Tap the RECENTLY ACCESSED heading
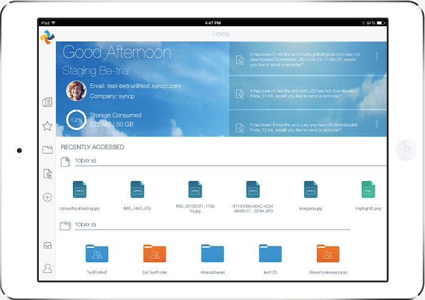The image size is (425, 300). click(92, 147)
